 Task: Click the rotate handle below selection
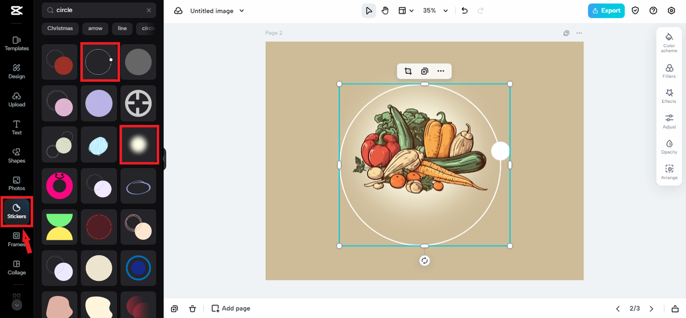[424, 261]
